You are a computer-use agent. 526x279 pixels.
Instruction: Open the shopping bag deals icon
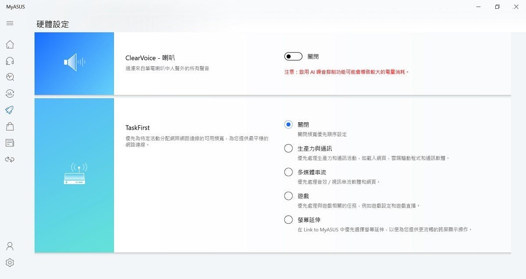coord(10,126)
